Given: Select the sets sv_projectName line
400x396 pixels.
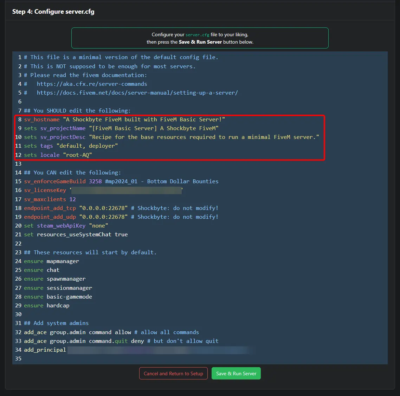Looking at the screenshot, I should 121,128.
